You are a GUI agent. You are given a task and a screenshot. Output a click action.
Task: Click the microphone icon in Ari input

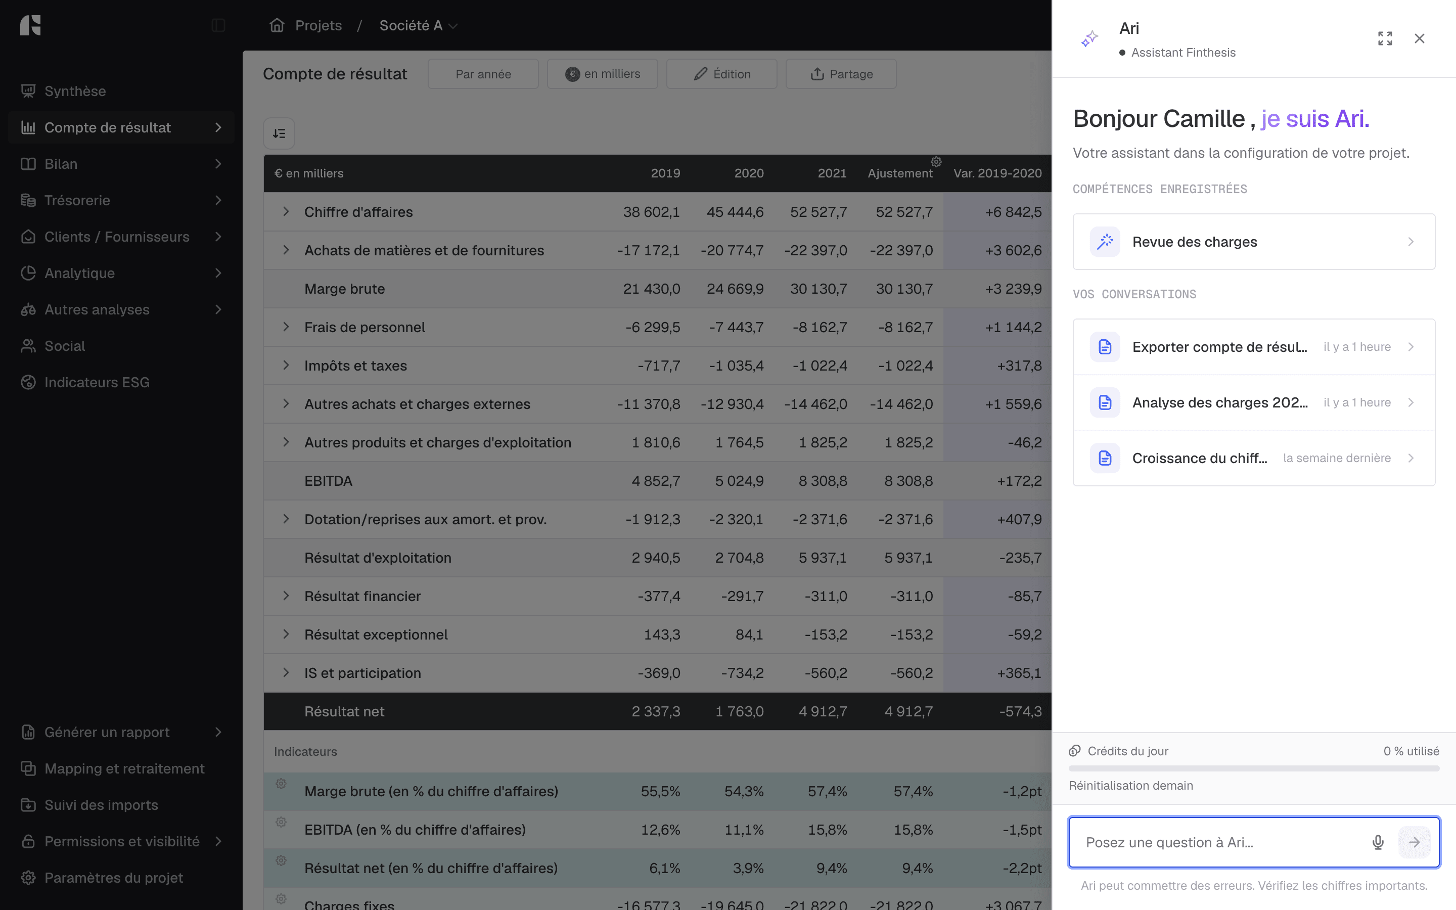tap(1378, 842)
